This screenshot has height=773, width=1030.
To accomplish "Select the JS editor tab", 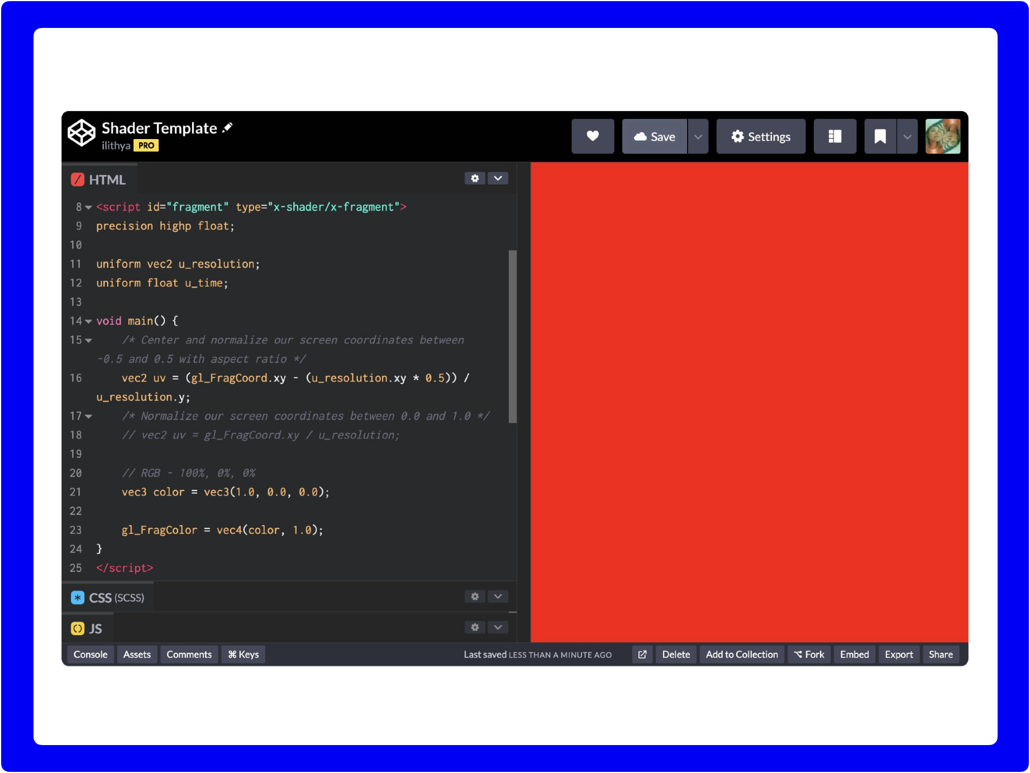I will (x=87, y=628).
